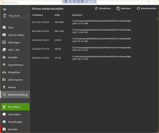Open Einstellungen settings page
The height and width of the screenshot is (133, 159).
click(15, 122)
